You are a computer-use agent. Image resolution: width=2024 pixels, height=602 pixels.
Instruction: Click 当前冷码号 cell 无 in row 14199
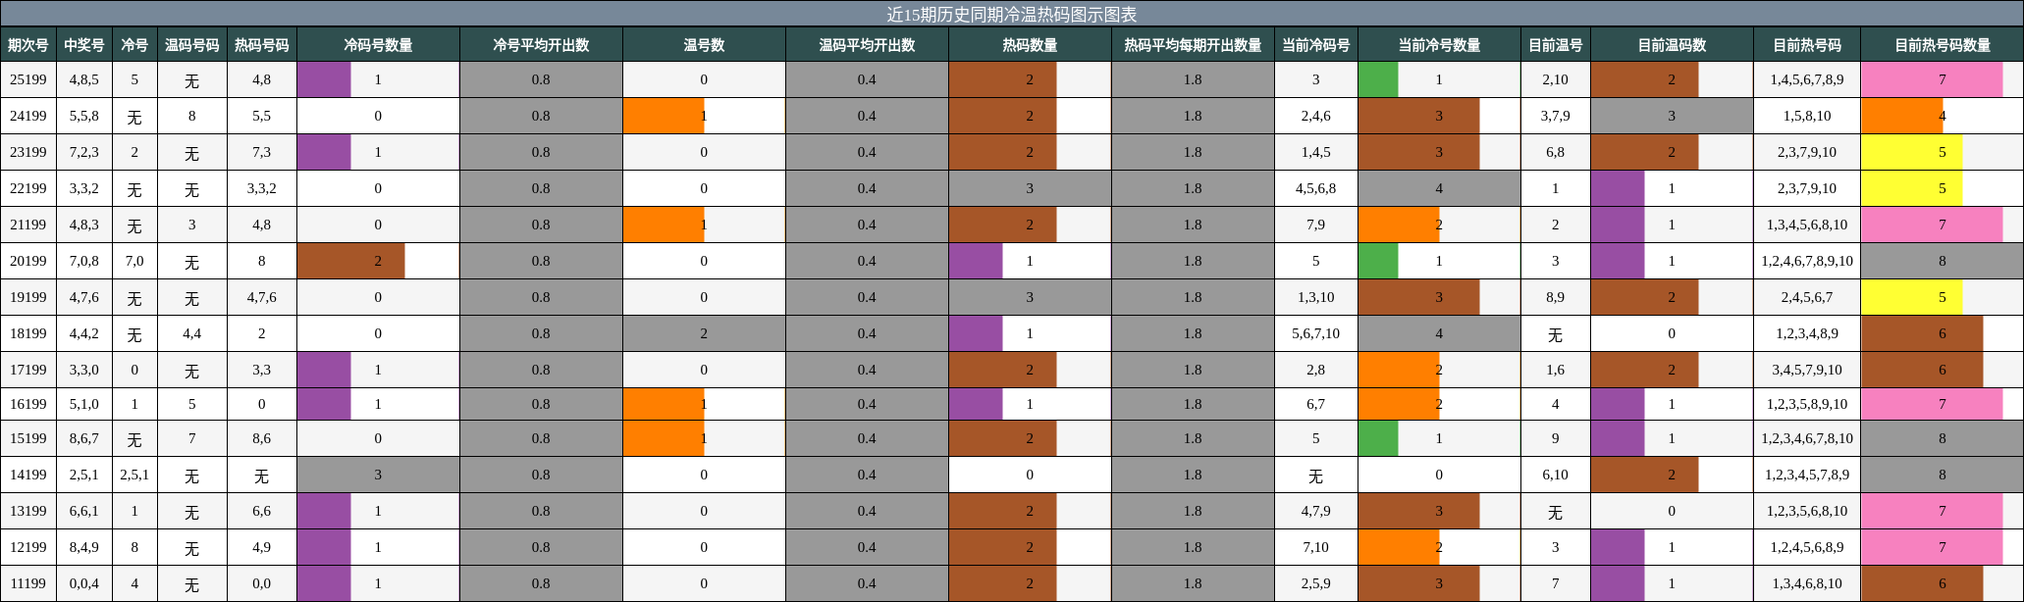pos(1316,475)
